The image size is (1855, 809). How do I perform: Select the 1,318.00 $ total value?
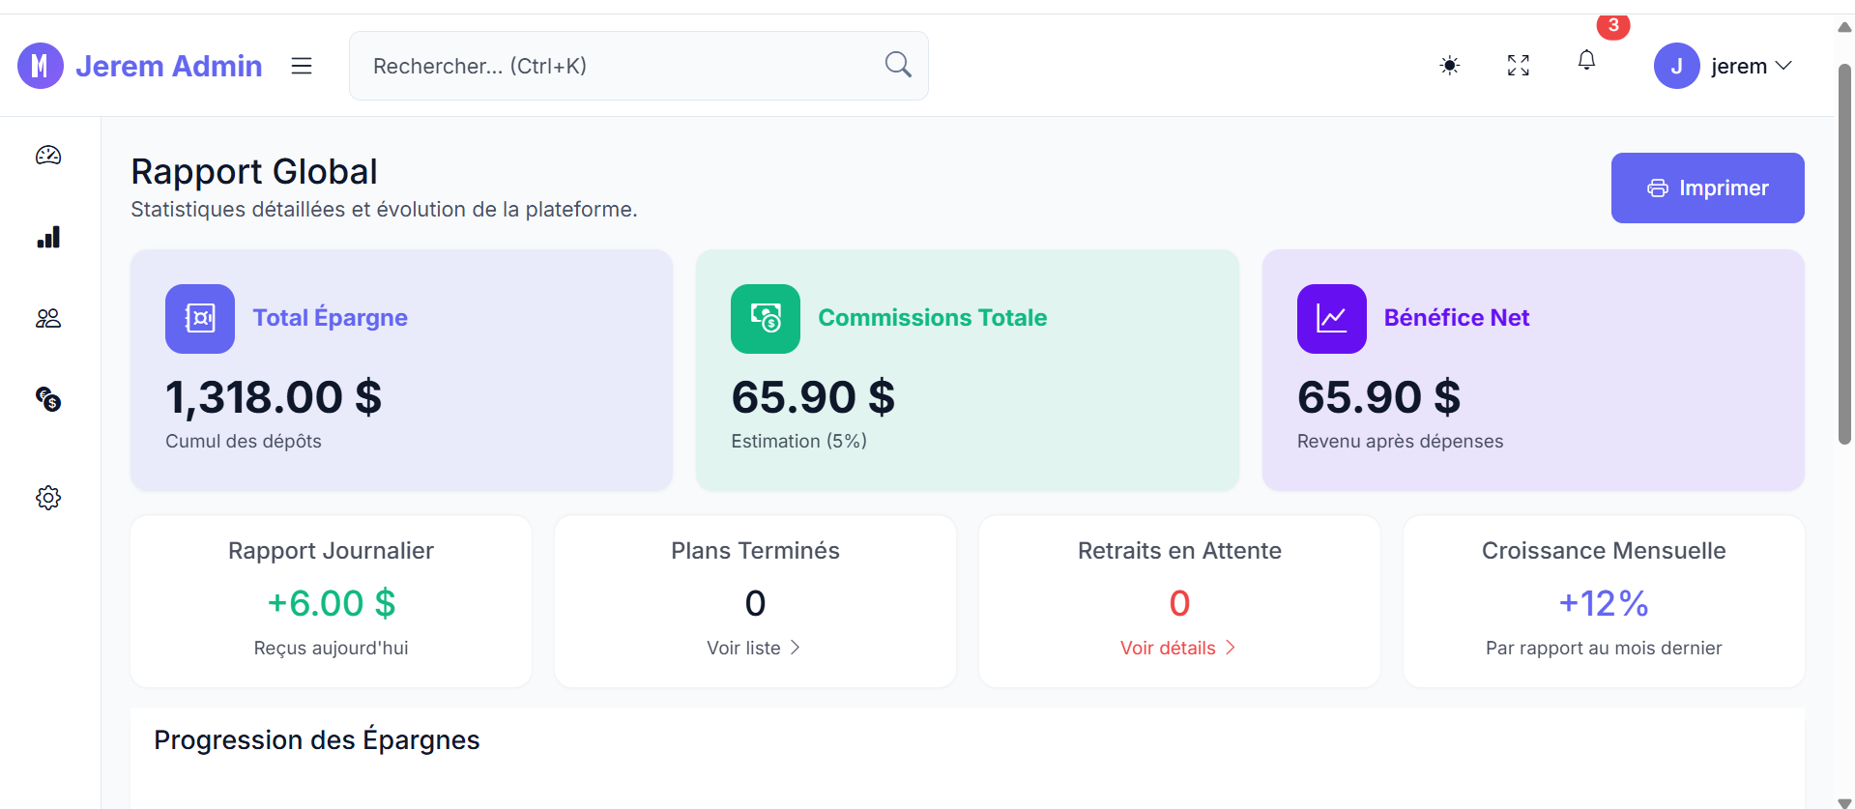tap(274, 397)
